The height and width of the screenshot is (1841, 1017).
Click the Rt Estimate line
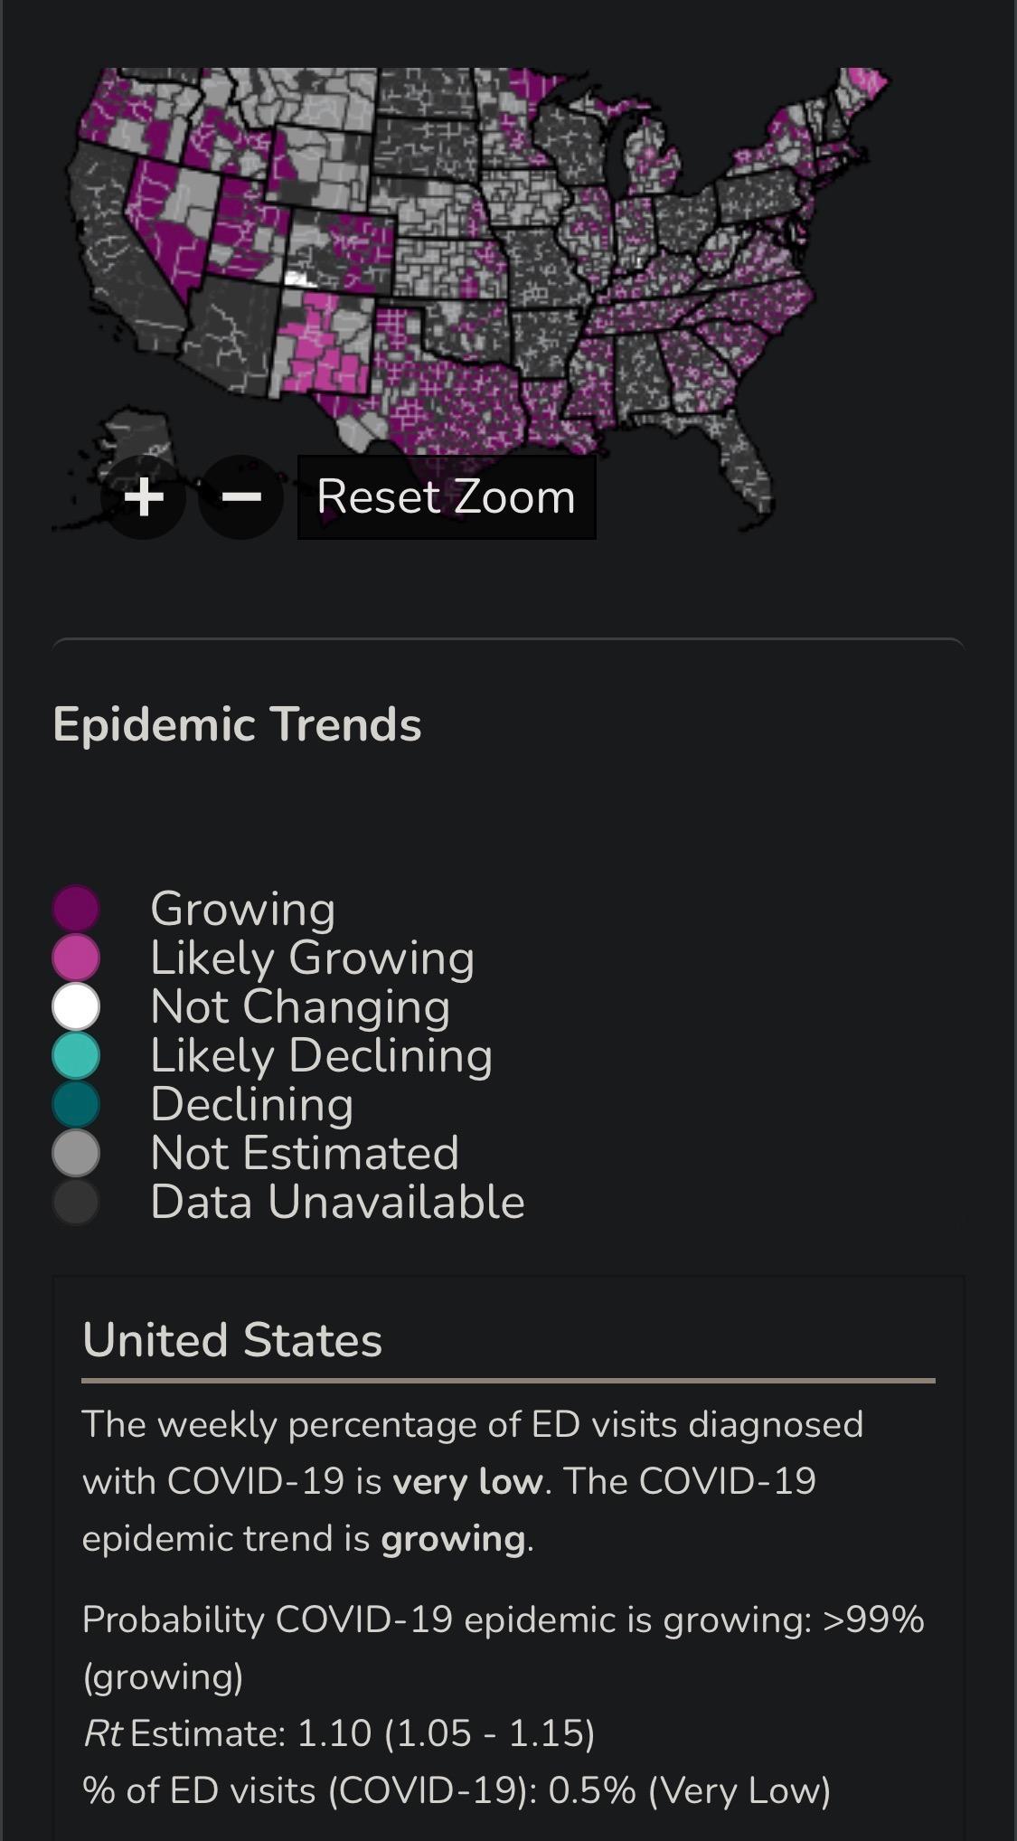[x=339, y=1733]
